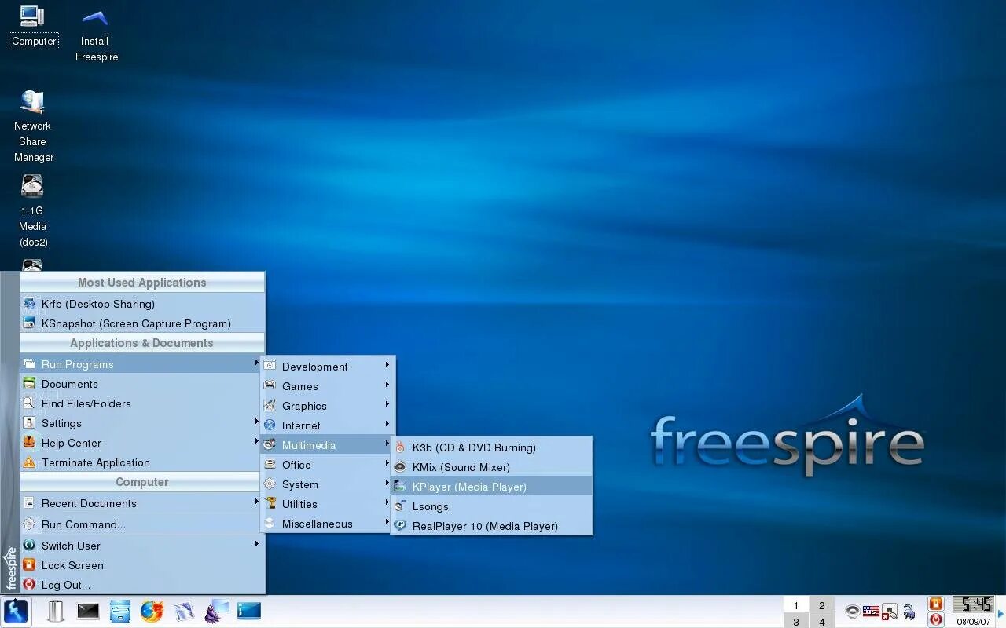The width and height of the screenshot is (1006, 628).
Task: Click the US flag keyboard layout icon
Action: tap(871, 611)
